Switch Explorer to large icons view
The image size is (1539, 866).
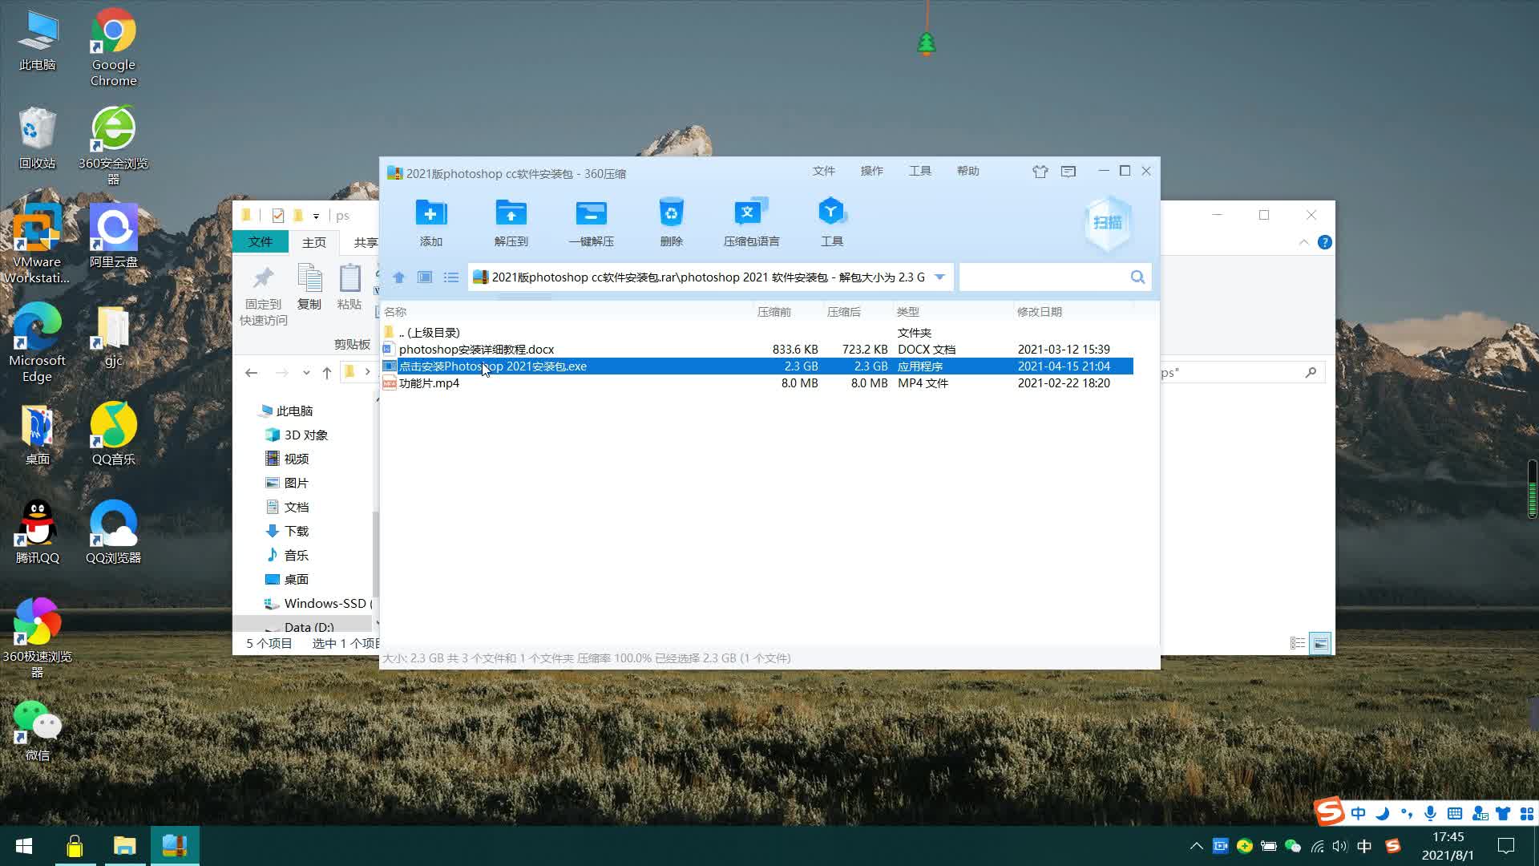pos(1320,643)
